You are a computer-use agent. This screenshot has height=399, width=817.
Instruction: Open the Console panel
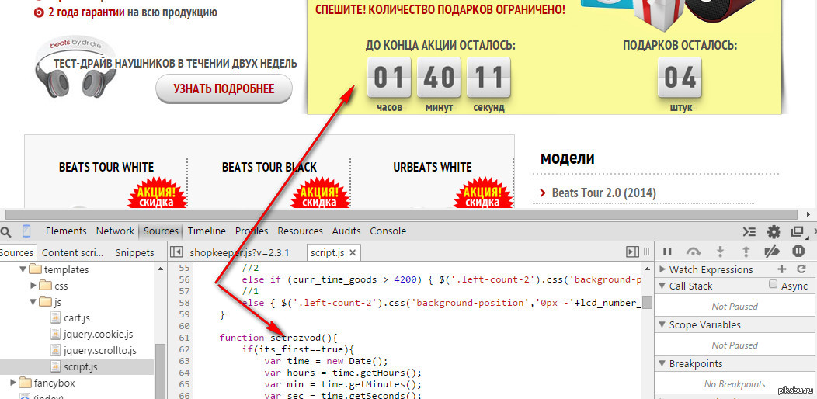point(388,231)
